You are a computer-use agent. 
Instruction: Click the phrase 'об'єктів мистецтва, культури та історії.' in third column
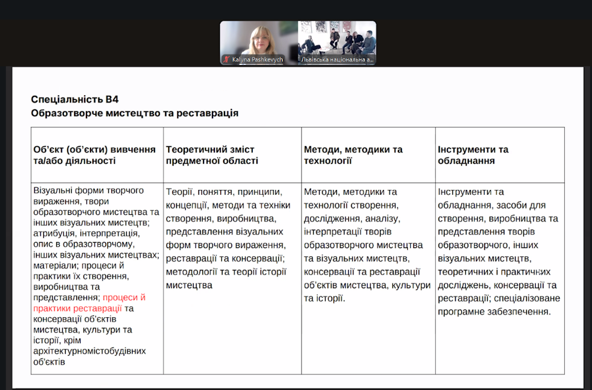(366, 292)
